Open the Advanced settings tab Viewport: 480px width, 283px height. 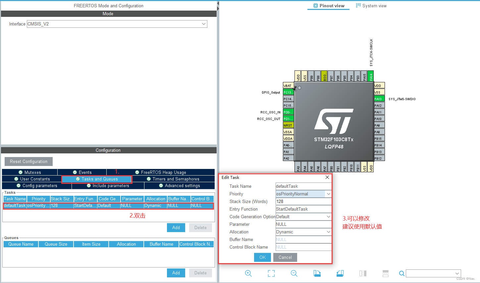tap(180, 185)
